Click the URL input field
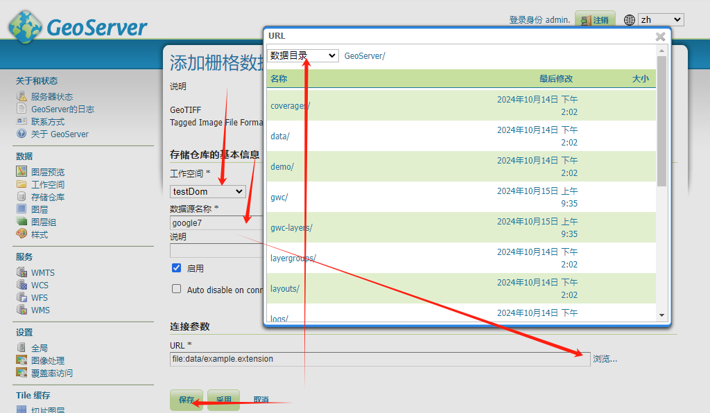 [x=380, y=359]
